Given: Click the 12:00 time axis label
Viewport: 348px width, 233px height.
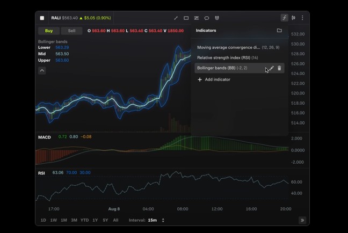Looking at the screenshot, I should coord(217,209).
